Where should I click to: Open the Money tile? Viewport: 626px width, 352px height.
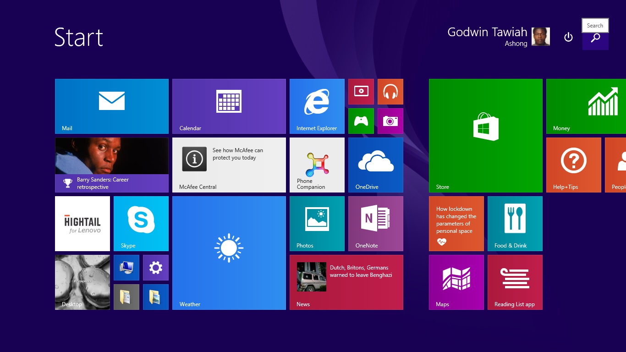coord(586,106)
